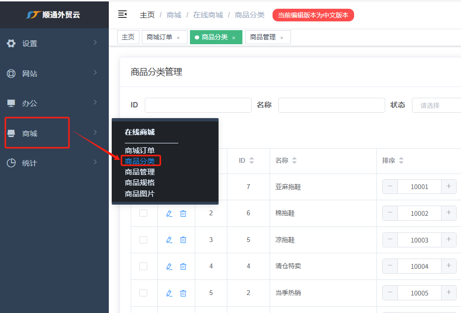Click the 顺通外贸云 logo
Screen dimensions: 461x313
(53, 15)
